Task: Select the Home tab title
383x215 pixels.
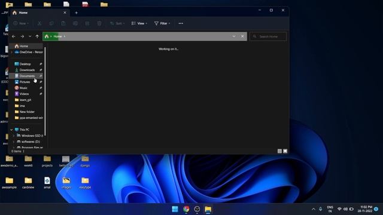Action: pyautogui.click(x=23, y=13)
